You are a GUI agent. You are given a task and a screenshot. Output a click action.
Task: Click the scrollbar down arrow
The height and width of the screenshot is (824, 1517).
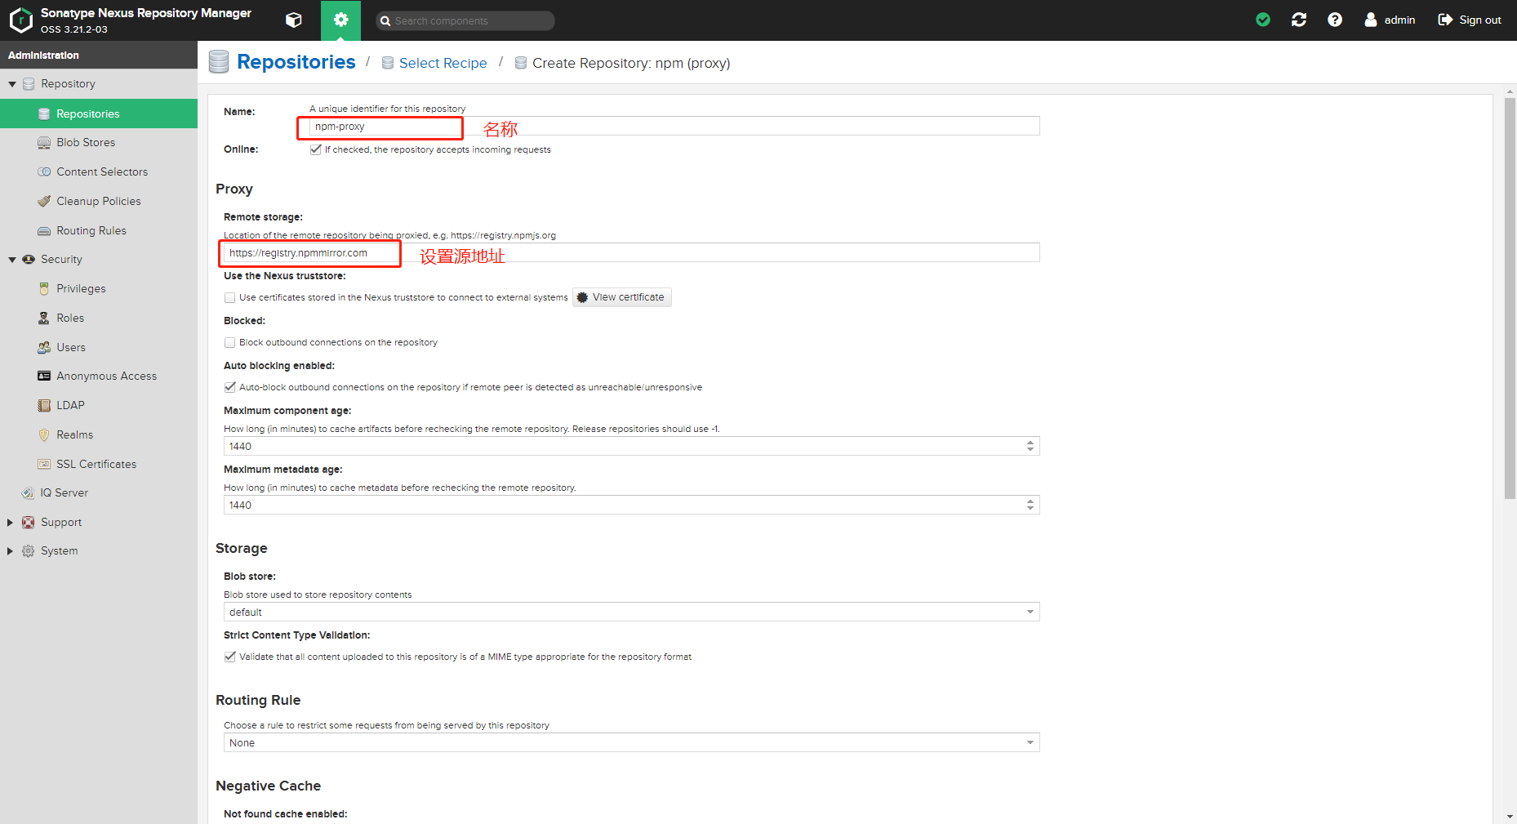click(1510, 816)
